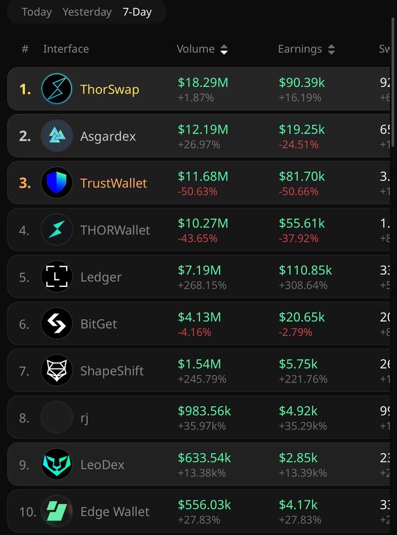397x535 pixels.
Task: Click the vertical scrollbar on right edge
Action: point(393,82)
